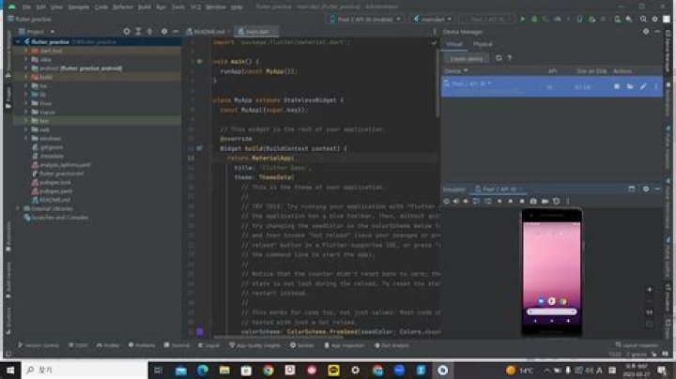Image resolution: width=676 pixels, height=379 pixels.
Task: Open Device Manager help question mark
Action: (x=509, y=58)
